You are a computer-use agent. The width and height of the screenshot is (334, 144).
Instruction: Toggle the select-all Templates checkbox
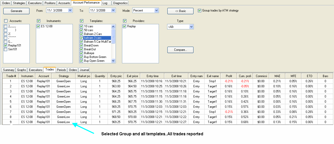pos(82,21)
